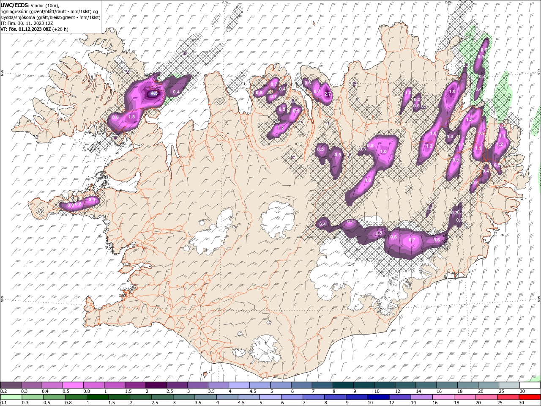This screenshot has height=406, width=541.
Task: Click the bright pink legend swatch labeled 0.5
Action: 73,385
